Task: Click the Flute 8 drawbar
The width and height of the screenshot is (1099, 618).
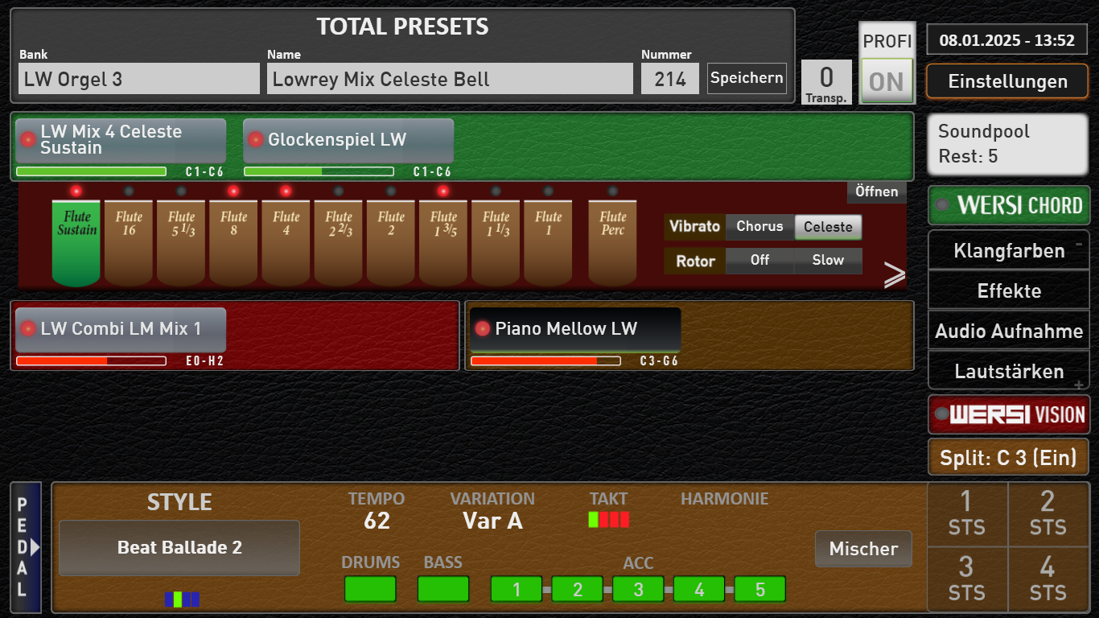Action: point(233,241)
